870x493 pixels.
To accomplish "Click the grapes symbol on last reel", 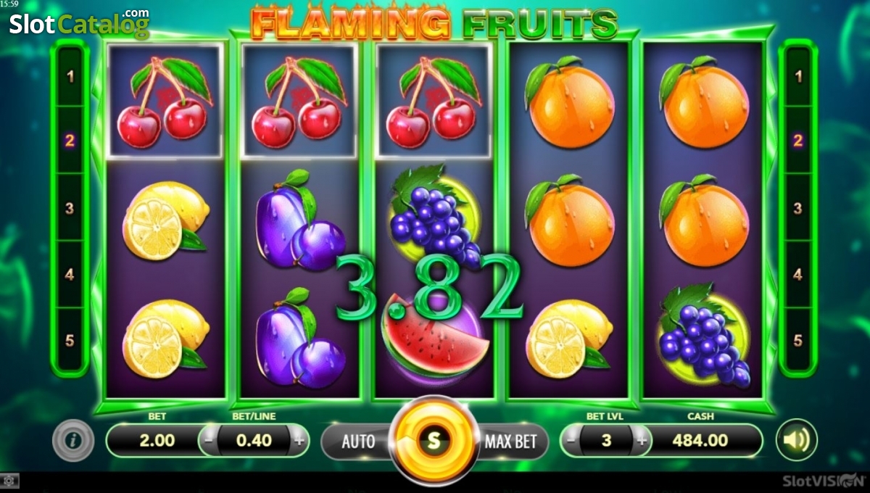I will click(703, 333).
